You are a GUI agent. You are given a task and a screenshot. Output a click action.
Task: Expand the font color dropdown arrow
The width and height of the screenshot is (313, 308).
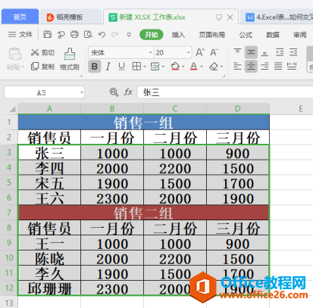pyautogui.click(x=202, y=67)
